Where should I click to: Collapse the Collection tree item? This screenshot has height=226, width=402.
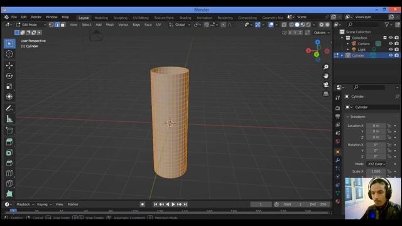click(342, 38)
